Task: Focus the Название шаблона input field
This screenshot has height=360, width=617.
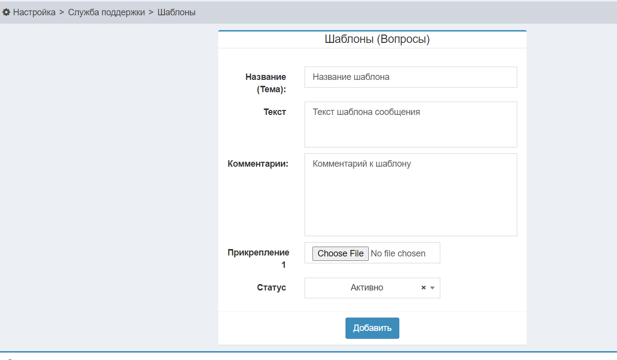Action: [410, 77]
